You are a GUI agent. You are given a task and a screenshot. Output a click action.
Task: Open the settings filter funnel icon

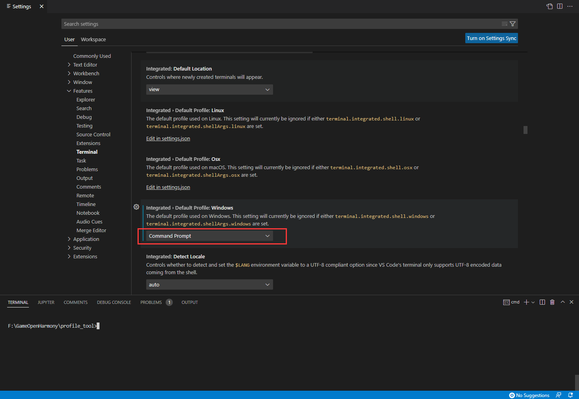tap(512, 24)
